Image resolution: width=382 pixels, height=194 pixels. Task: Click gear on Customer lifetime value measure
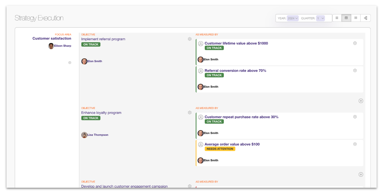coord(355,43)
